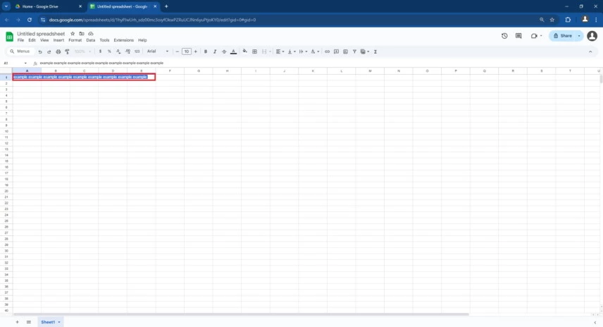Click the redo arrow in the toolbar
The width and height of the screenshot is (603, 327).
(x=49, y=51)
